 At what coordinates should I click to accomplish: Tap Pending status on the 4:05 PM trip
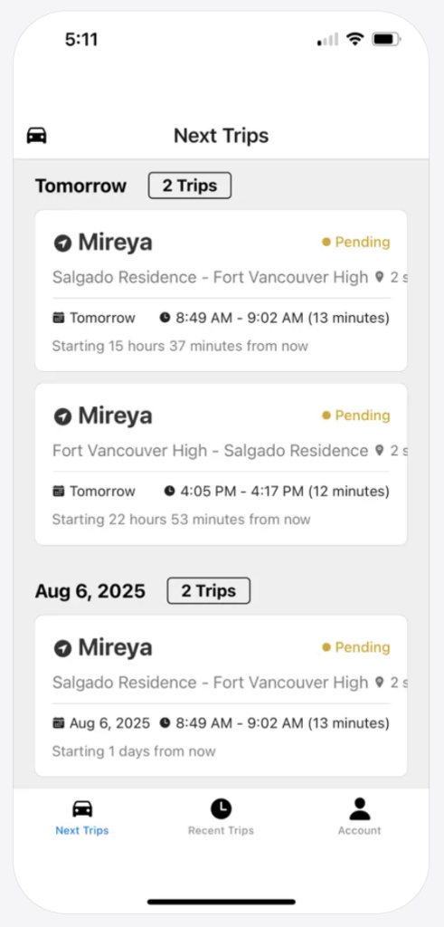tap(356, 416)
